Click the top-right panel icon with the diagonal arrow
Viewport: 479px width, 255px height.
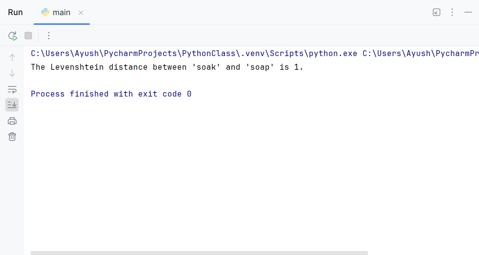click(437, 12)
